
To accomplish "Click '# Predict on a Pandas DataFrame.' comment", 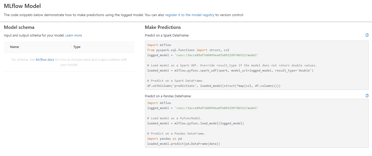I will click(x=176, y=134).
